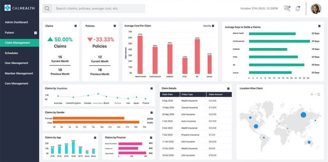Refresh the Location Wise Claim map
This screenshot has height=162, width=328.
tap(319, 94)
